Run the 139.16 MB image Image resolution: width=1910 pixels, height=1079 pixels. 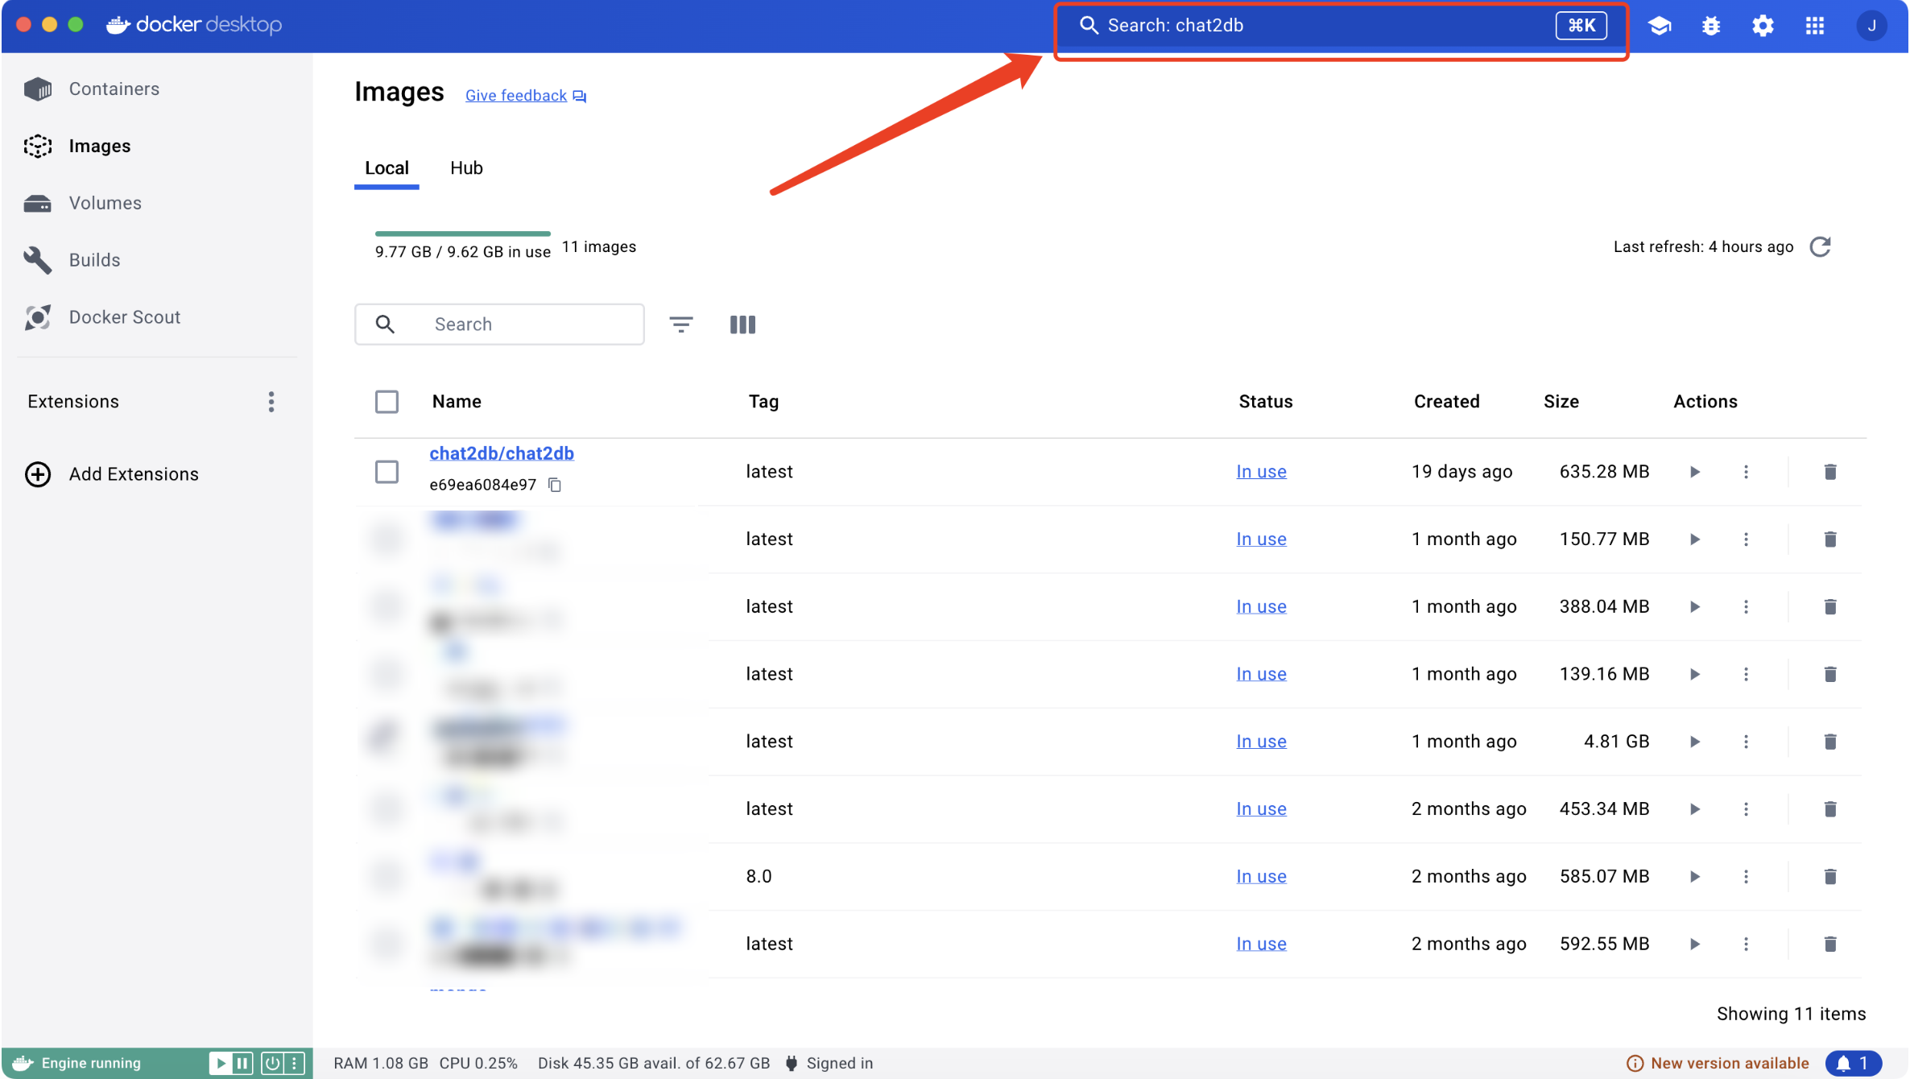1694,674
